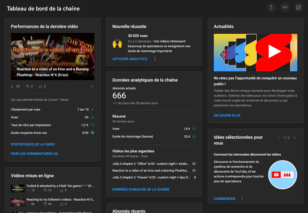Open Trolled & attacked video thumbnail

click(x=18, y=188)
